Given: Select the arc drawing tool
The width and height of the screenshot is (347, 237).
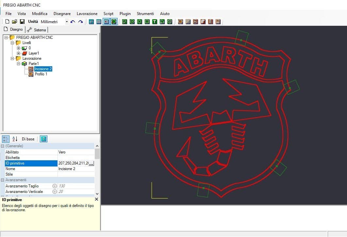Looking at the screenshot, I should tap(162, 22).
